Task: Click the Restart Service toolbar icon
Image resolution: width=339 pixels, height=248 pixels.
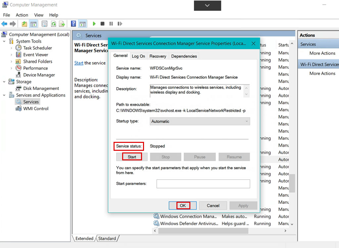Action: pos(120,24)
